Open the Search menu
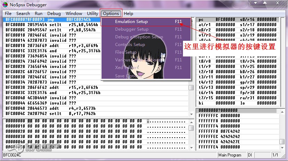Screen dimensions: 288x161 click(x=23, y=14)
